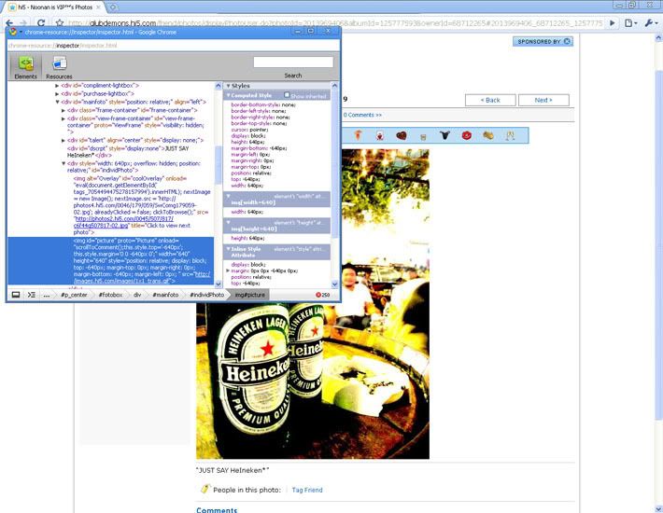Click the dock inspector icon in status bar
This screenshot has height=513, width=663.
[16, 295]
